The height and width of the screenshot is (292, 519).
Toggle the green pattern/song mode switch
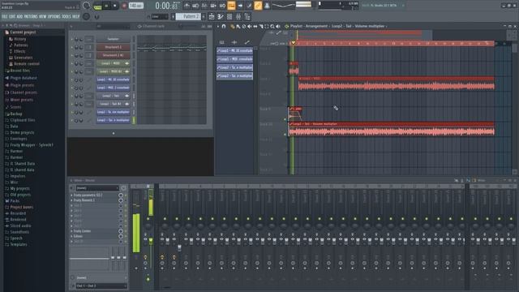click(x=97, y=6)
